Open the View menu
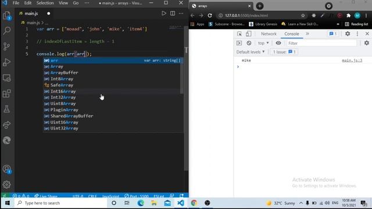Image resolution: width=372 pixels, height=209 pixels. click(63, 3)
